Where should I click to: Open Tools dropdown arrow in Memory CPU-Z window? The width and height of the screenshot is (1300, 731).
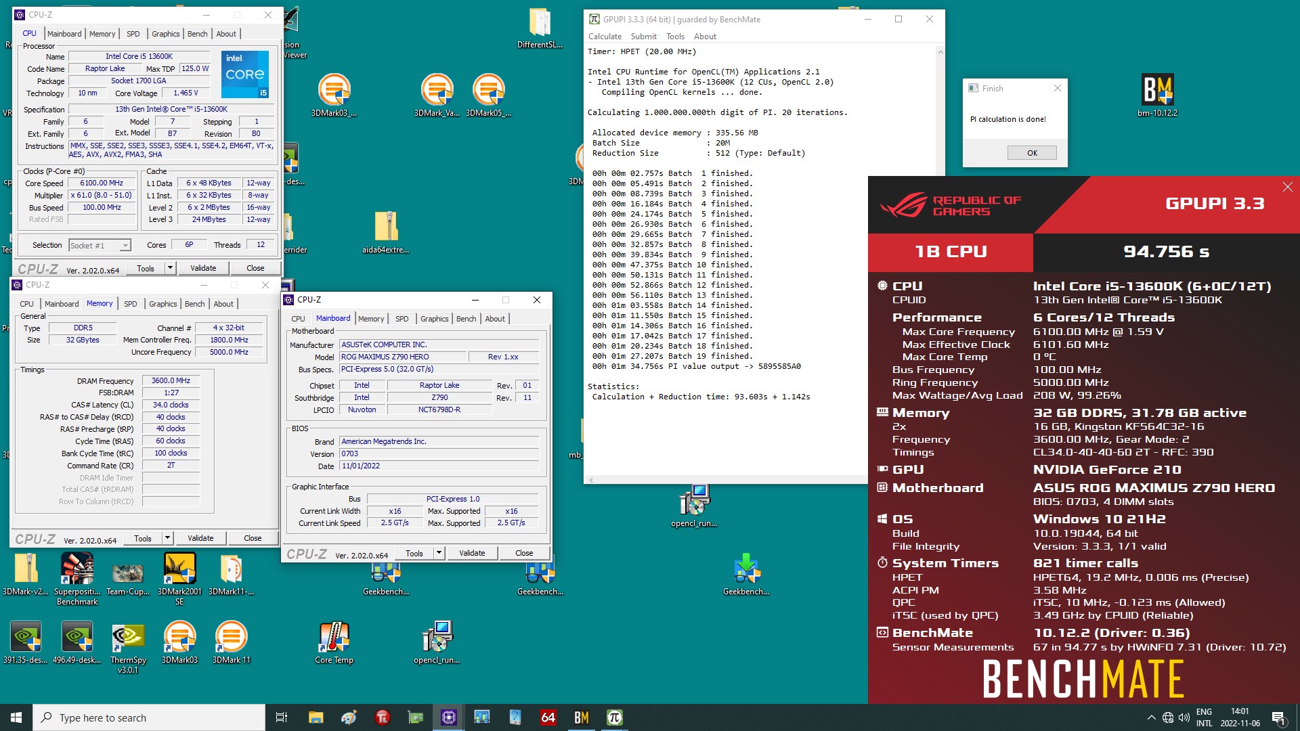tap(167, 538)
